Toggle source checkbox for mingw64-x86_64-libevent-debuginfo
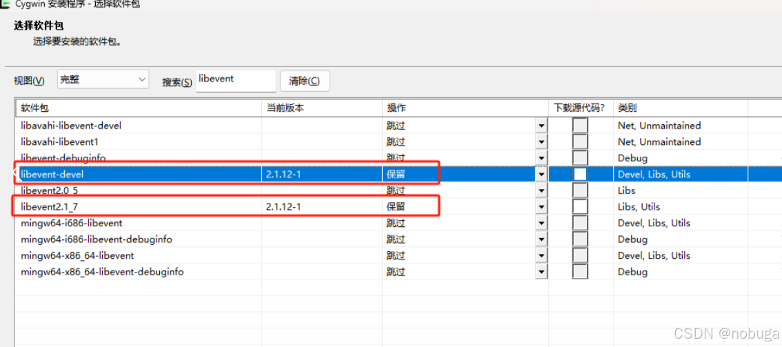The height and width of the screenshot is (347, 782). (580, 272)
